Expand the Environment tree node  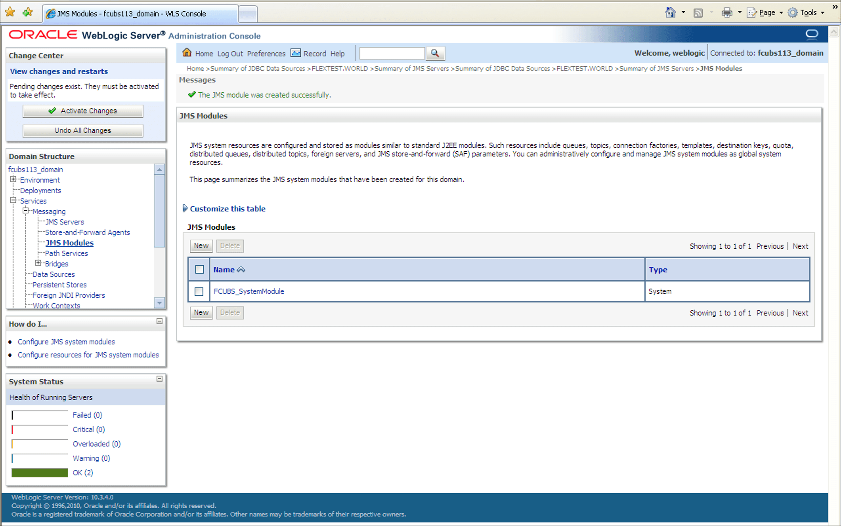coord(13,179)
